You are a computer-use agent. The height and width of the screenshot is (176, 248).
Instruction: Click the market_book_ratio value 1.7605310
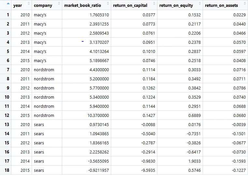pyautogui.click(x=99, y=15)
